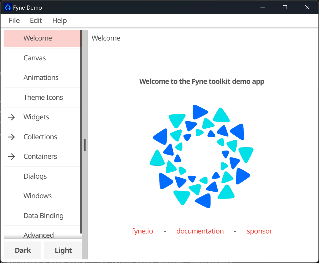Click the split divider handle

(85, 145)
